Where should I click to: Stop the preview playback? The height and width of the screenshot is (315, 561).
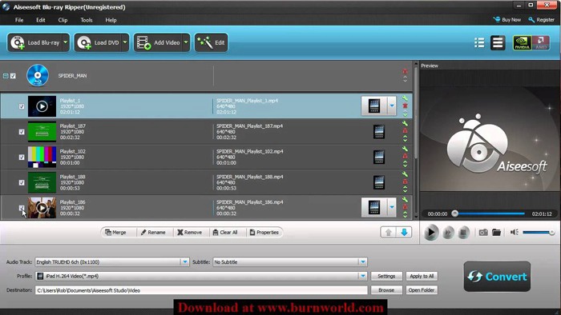point(463,233)
